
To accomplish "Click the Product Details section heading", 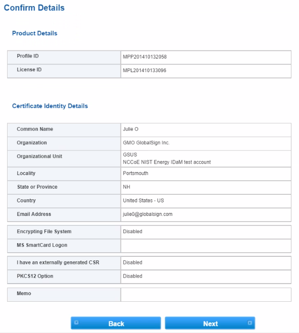I will tap(35, 33).
